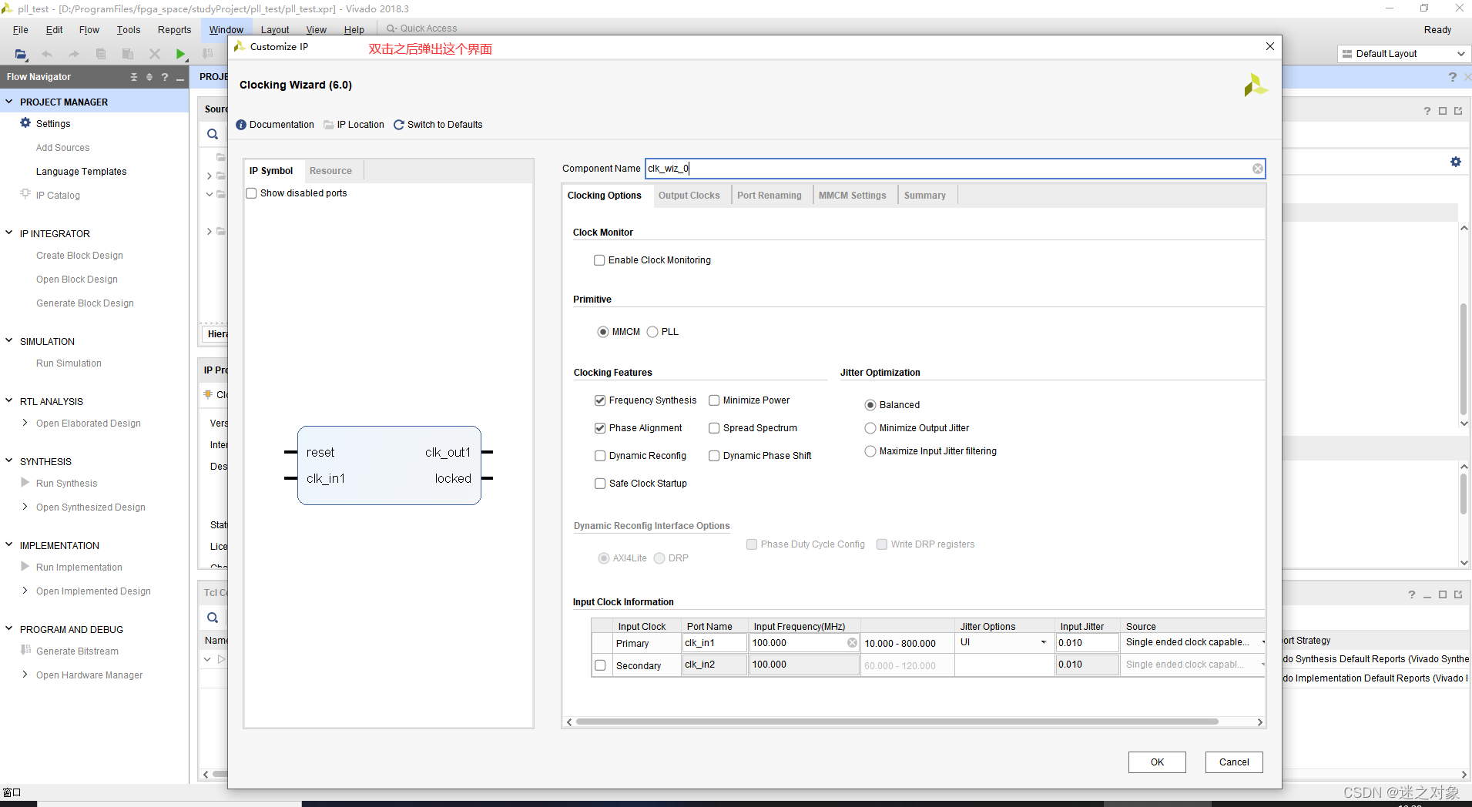
Task: Open Documentation info icon in Customize IP
Action: 241,125
